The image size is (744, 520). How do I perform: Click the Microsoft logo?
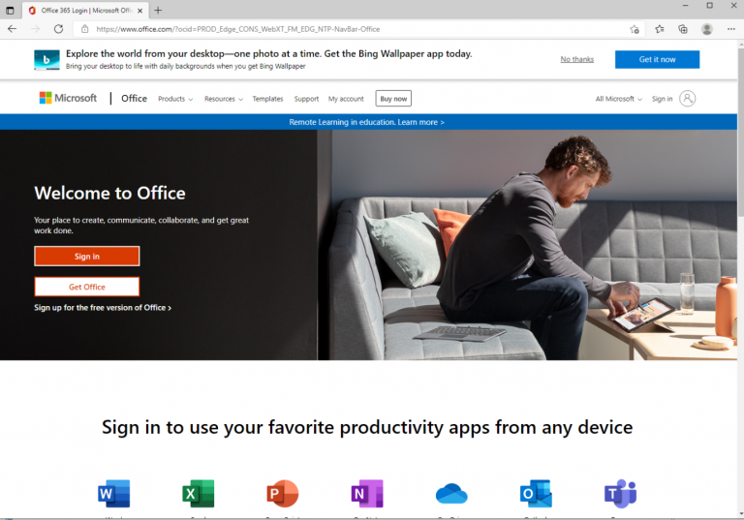68,99
